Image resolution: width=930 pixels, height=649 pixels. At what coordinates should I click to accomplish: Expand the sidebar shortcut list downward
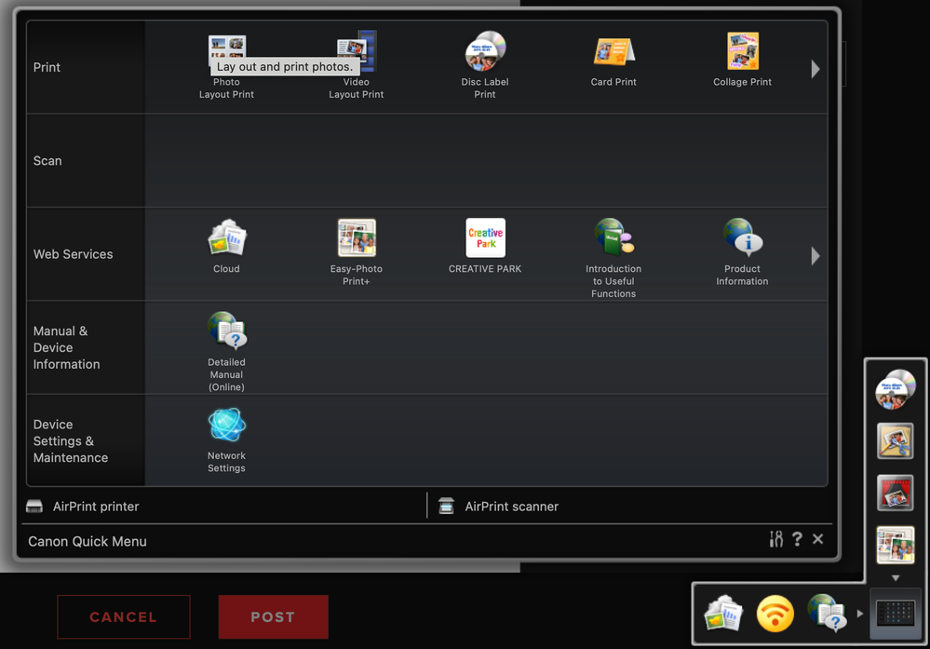(x=895, y=576)
